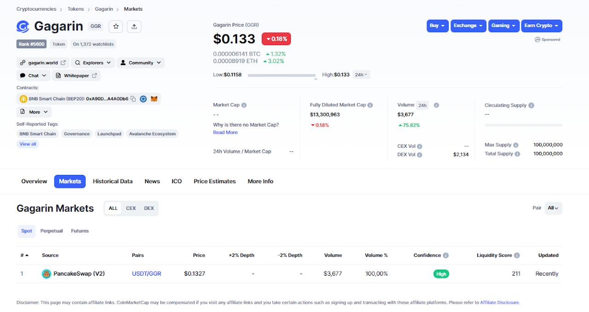The image size is (589, 312).
Task: Click the Launchpad tag
Action: pyautogui.click(x=110, y=134)
